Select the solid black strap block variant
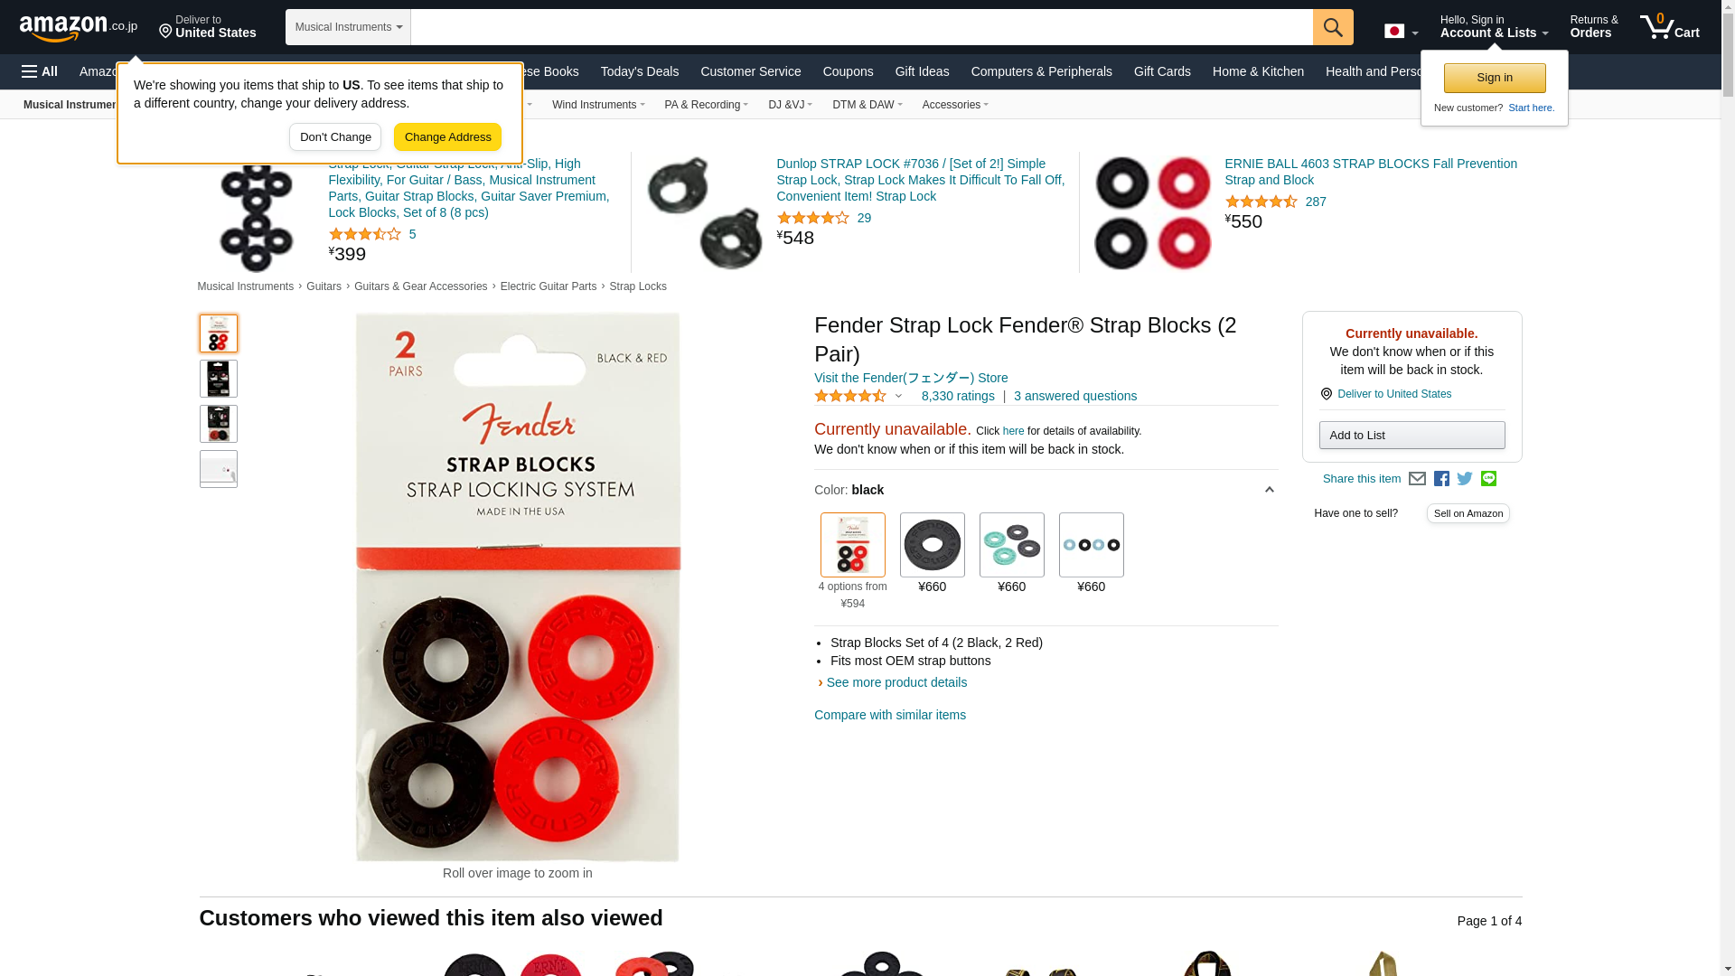1735x976 pixels. click(x=932, y=545)
